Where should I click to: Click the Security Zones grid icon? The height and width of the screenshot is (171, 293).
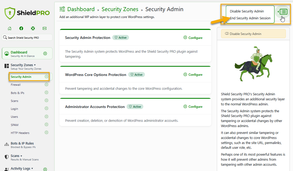(7, 66)
